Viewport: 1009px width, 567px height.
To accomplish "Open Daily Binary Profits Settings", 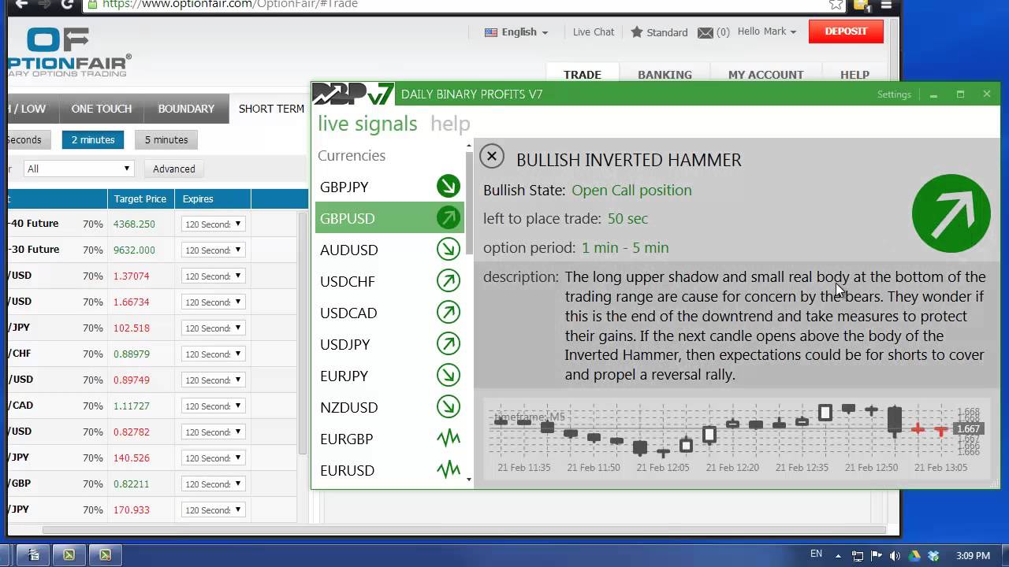I will [x=894, y=94].
